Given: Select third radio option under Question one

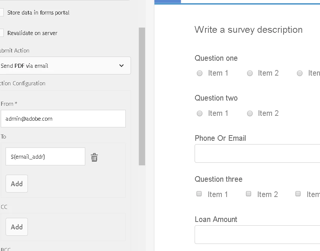Looking at the screenshot, I should point(300,73).
